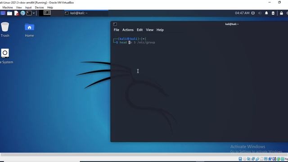Open the Kali applications menu icon
288x162 pixels.
click(3, 13)
